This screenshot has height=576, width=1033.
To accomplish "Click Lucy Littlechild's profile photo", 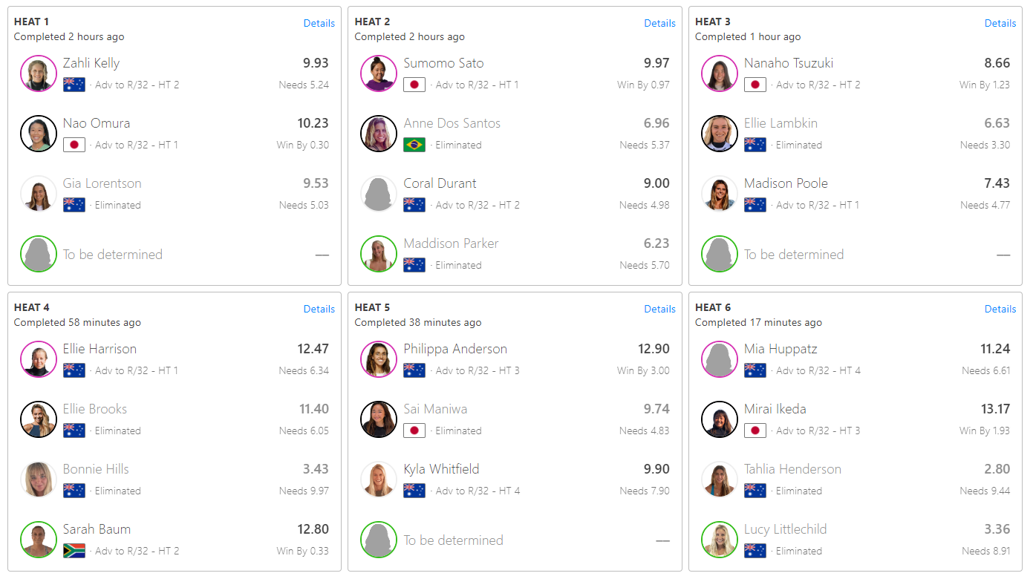I will tap(720, 540).
